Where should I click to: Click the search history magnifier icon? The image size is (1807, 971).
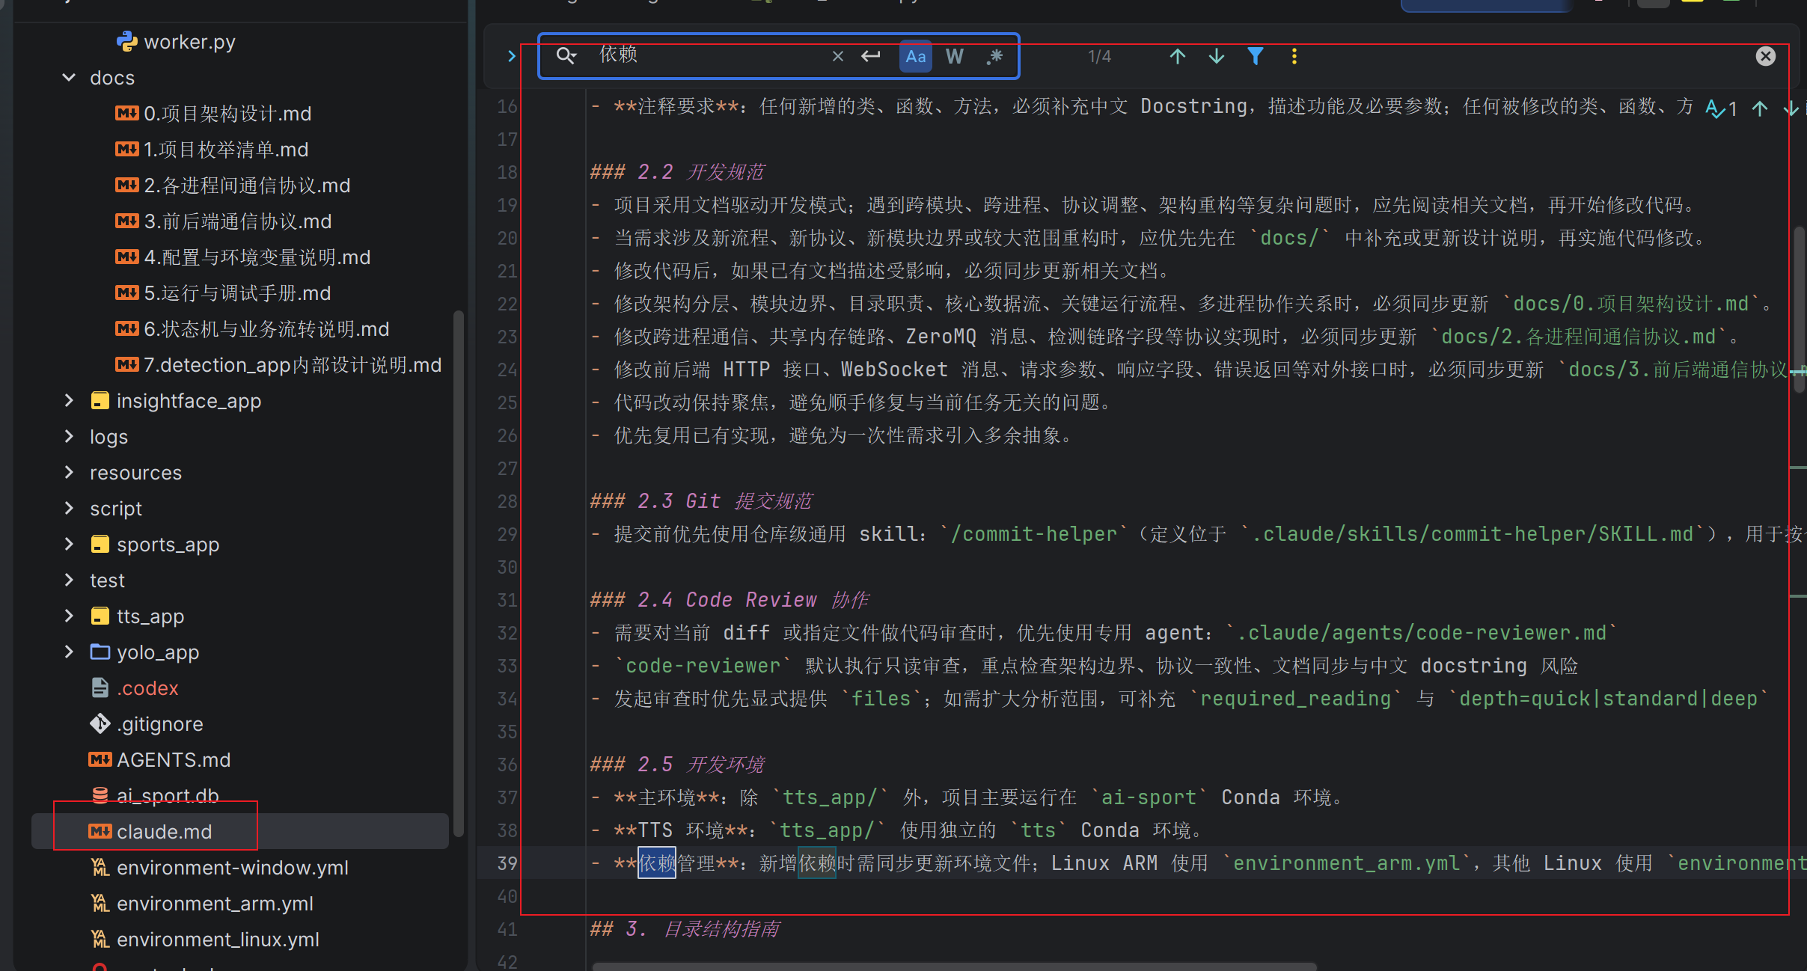tap(566, 56)
